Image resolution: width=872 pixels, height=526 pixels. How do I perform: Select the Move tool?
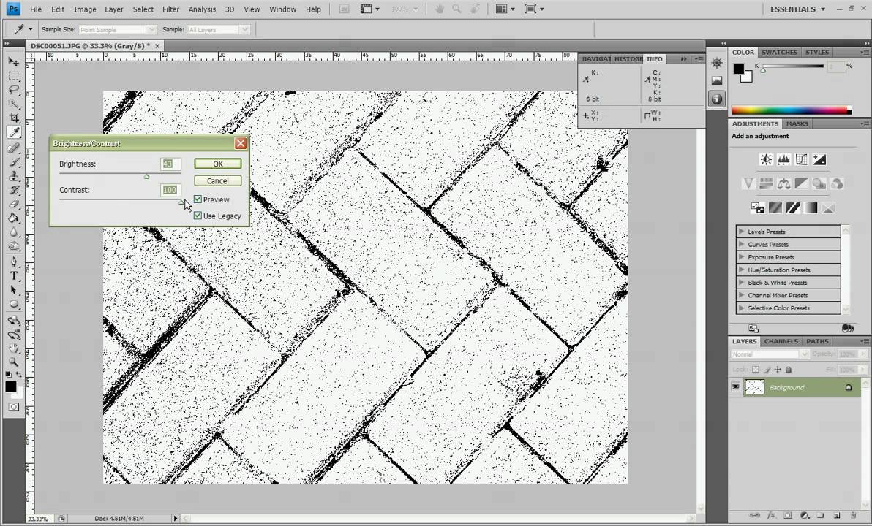pyautogui.click(x=14, y=62)
